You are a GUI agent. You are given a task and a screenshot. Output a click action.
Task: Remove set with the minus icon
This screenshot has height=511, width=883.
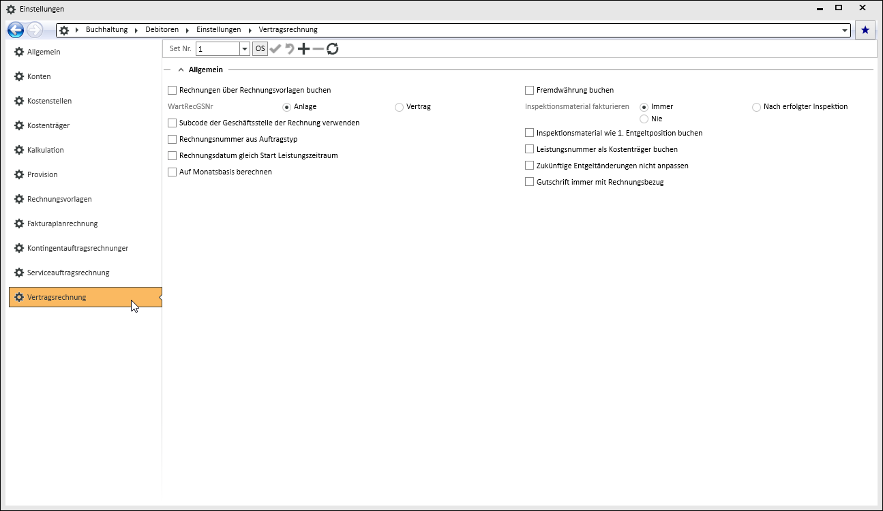click(318, 48)
